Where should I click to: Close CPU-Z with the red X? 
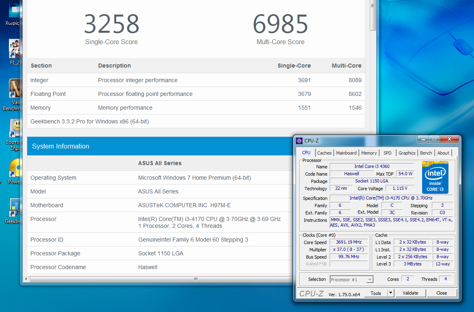[449, 139]
